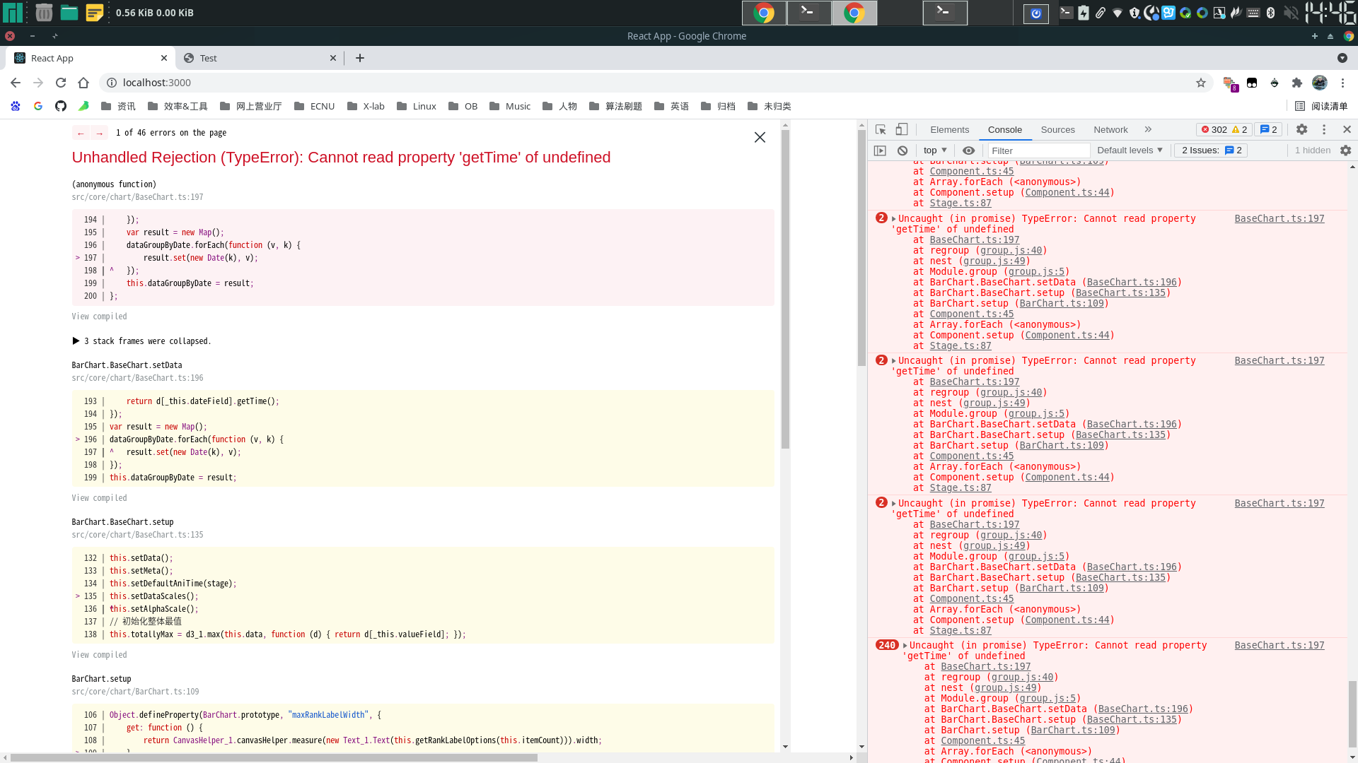This screenshot has height=763, width=1358.
Task: Show the console sidebar panel
Action: [881, 150]
